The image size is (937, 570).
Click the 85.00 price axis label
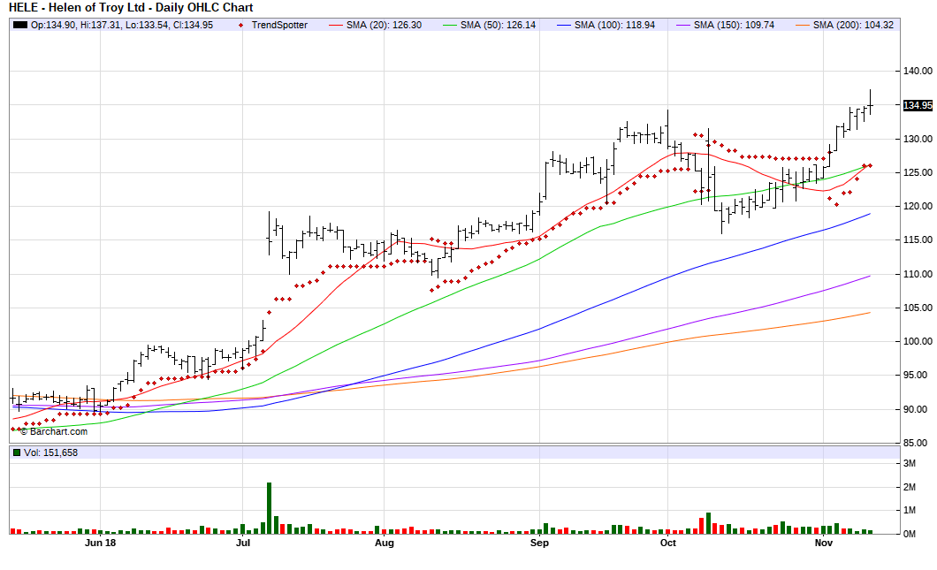[918, 443]
